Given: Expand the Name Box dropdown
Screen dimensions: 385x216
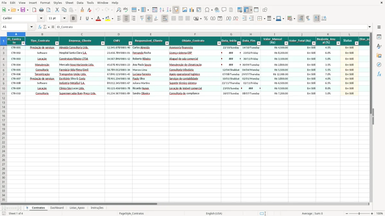Looking at the screenshot, I should 31,27.
